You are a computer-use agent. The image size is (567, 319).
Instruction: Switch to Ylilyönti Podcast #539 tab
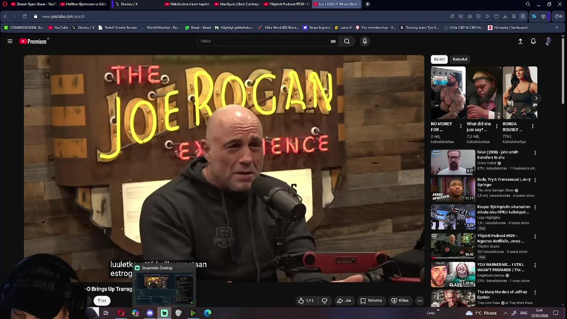(x=286, y=4)
